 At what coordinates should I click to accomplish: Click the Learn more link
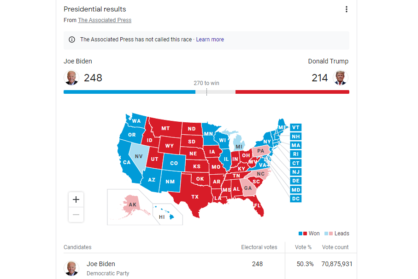210,40
